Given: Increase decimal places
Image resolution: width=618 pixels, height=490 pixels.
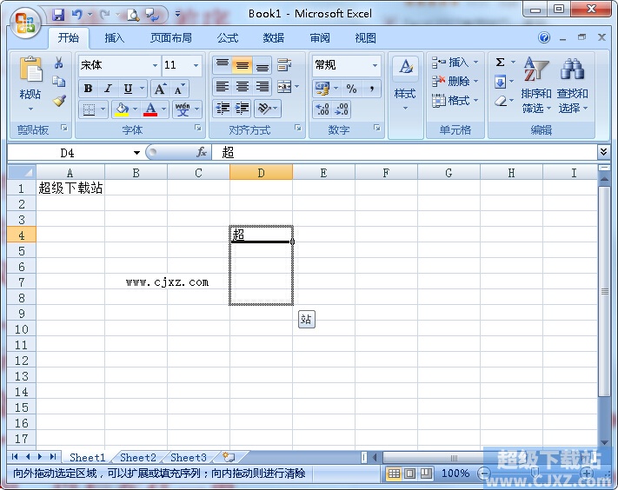Looking at the screenshot, I should (322, 109).
